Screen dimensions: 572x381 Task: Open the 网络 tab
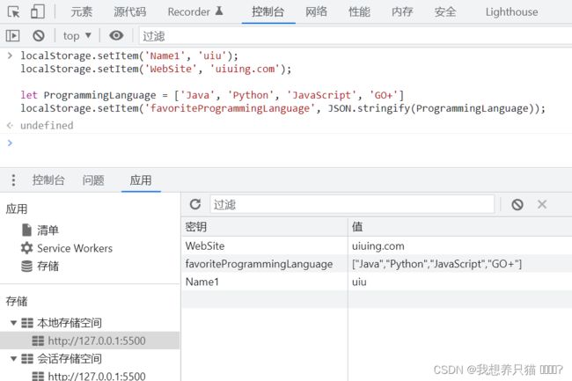[316, 11]
